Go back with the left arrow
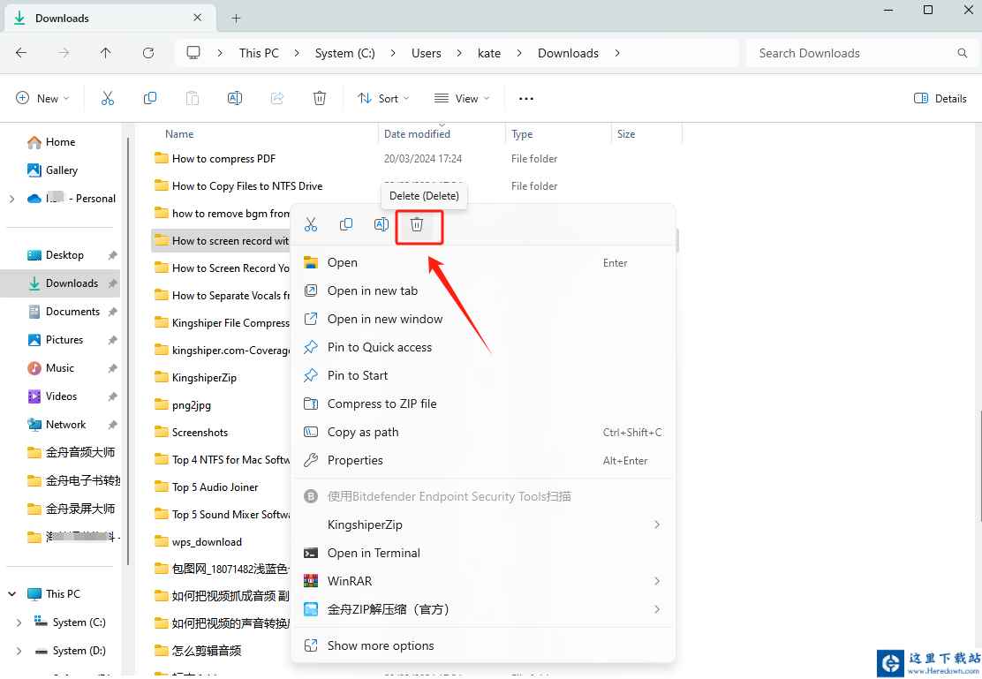The width and height of the screenshot is (982, 679). [x=21, y=53]
